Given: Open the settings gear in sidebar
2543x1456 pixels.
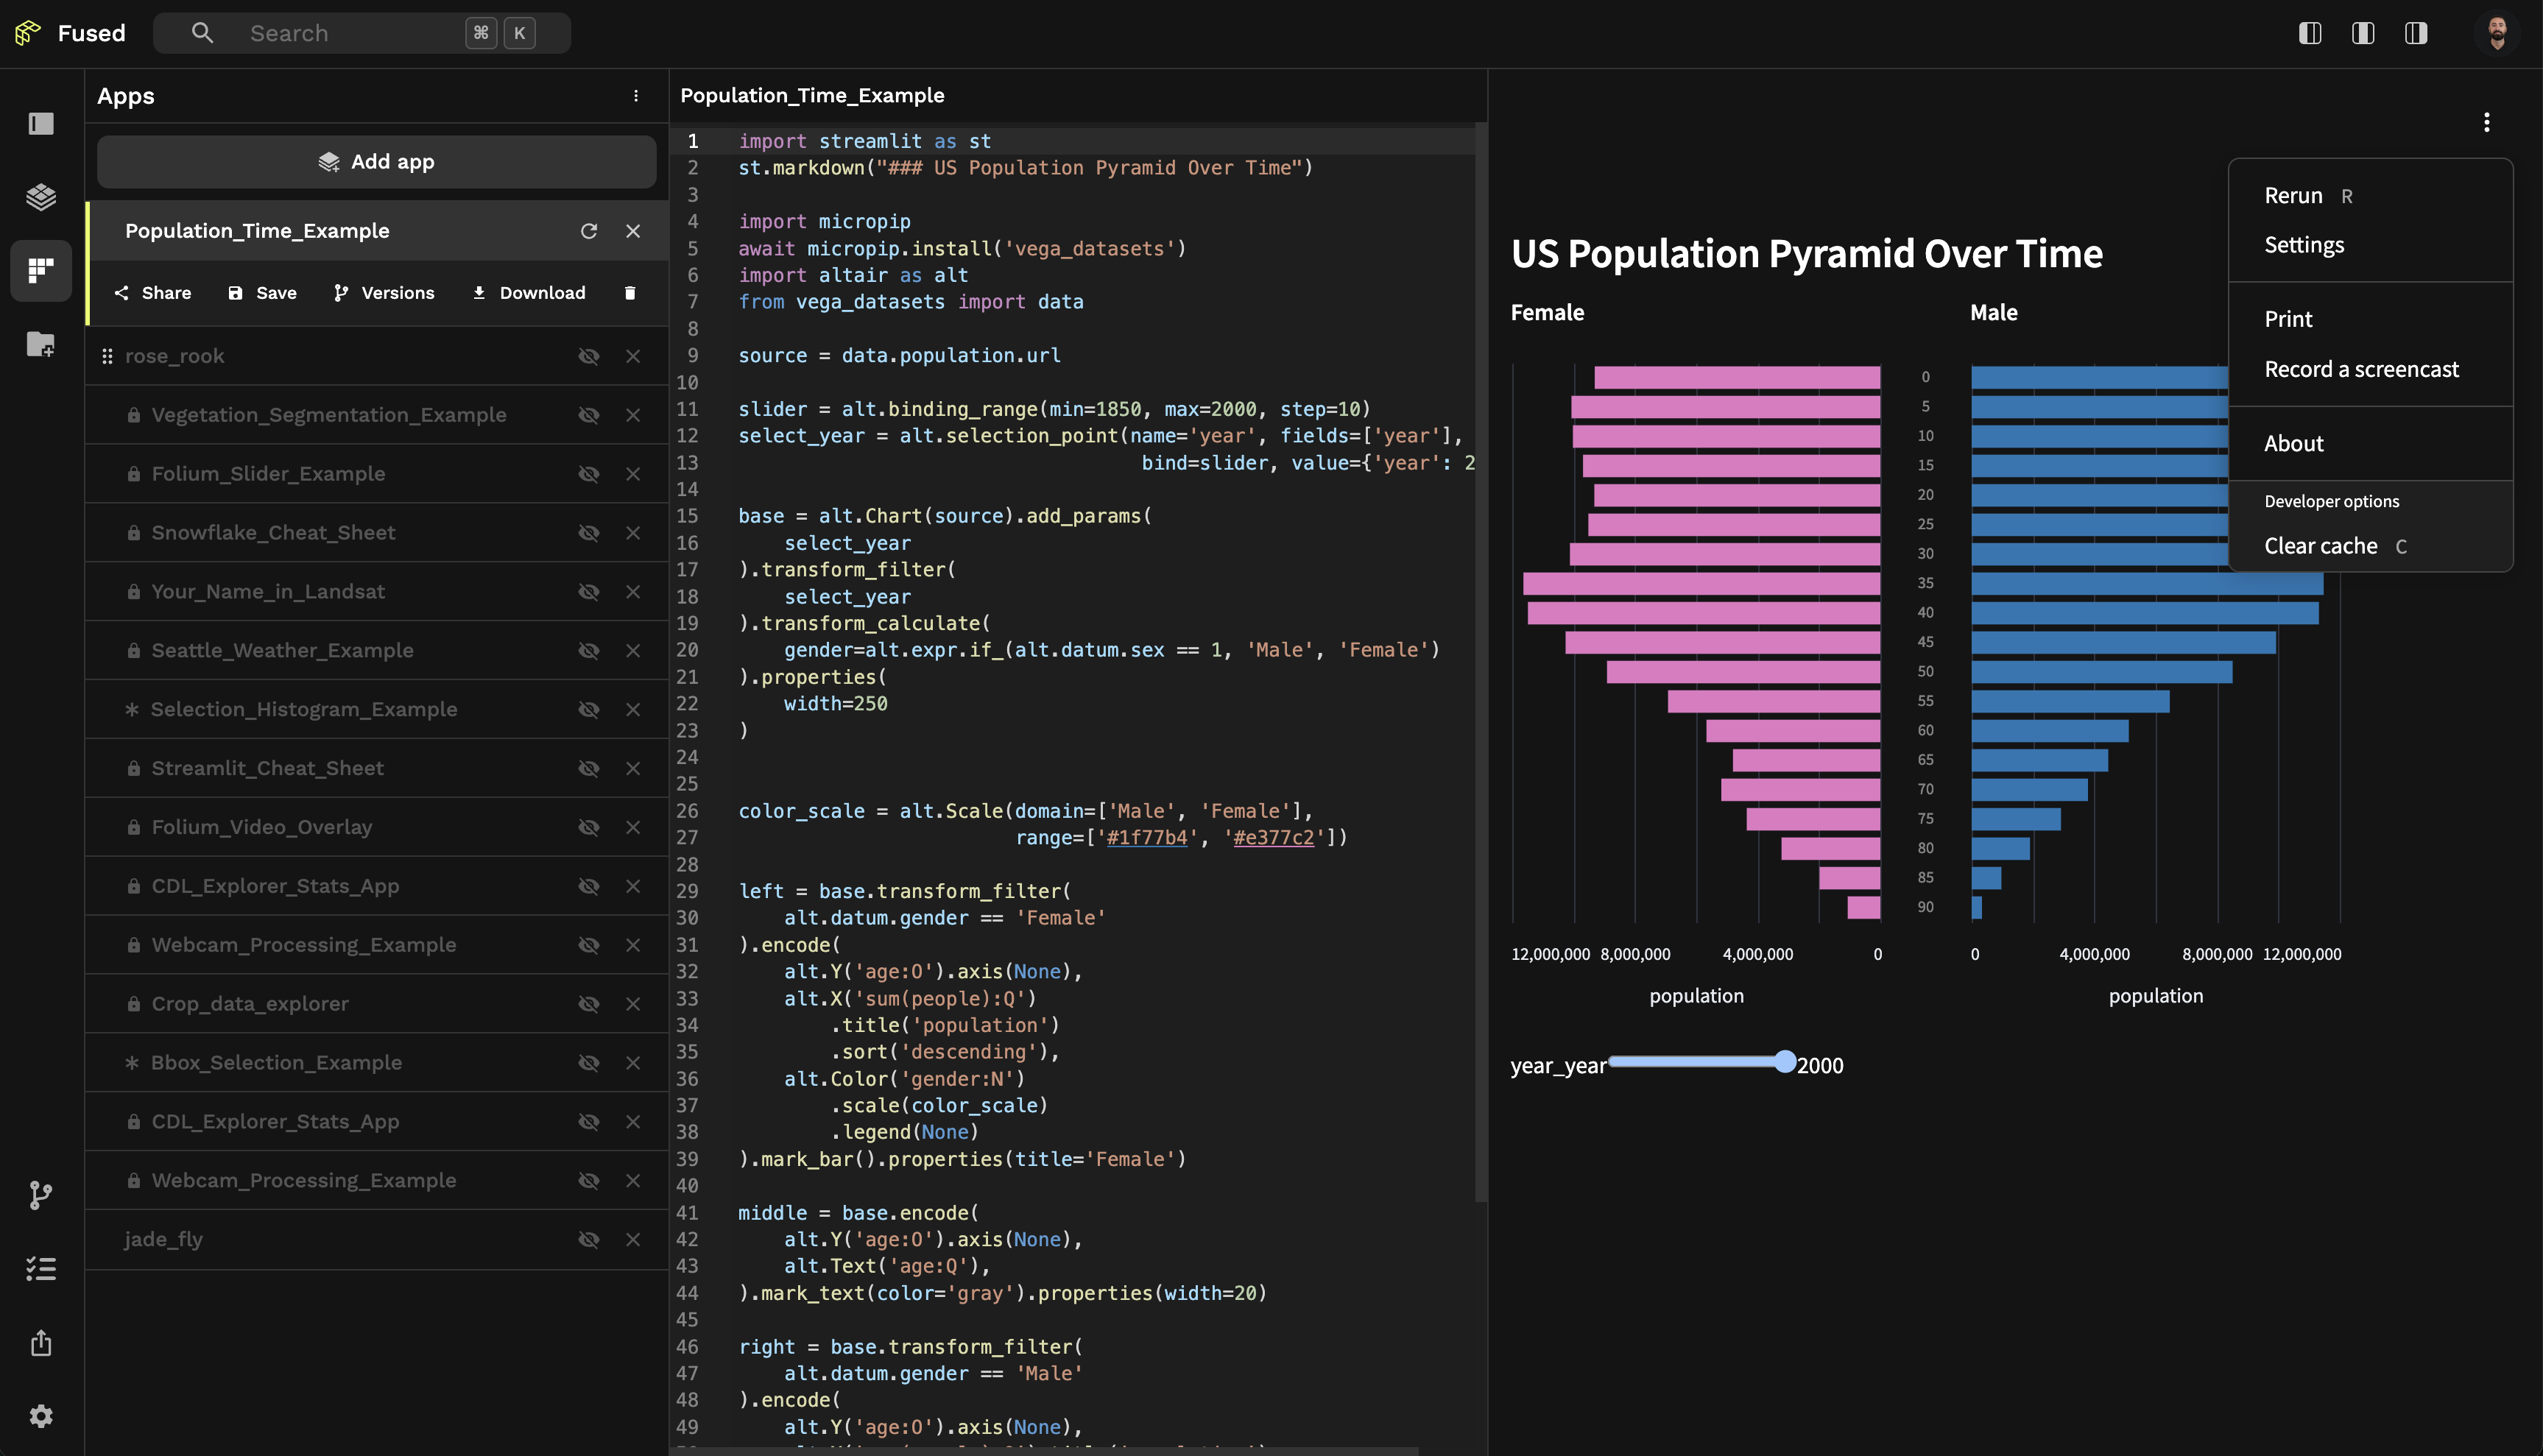Looking at the screenshot, I should click(41, 1416).
